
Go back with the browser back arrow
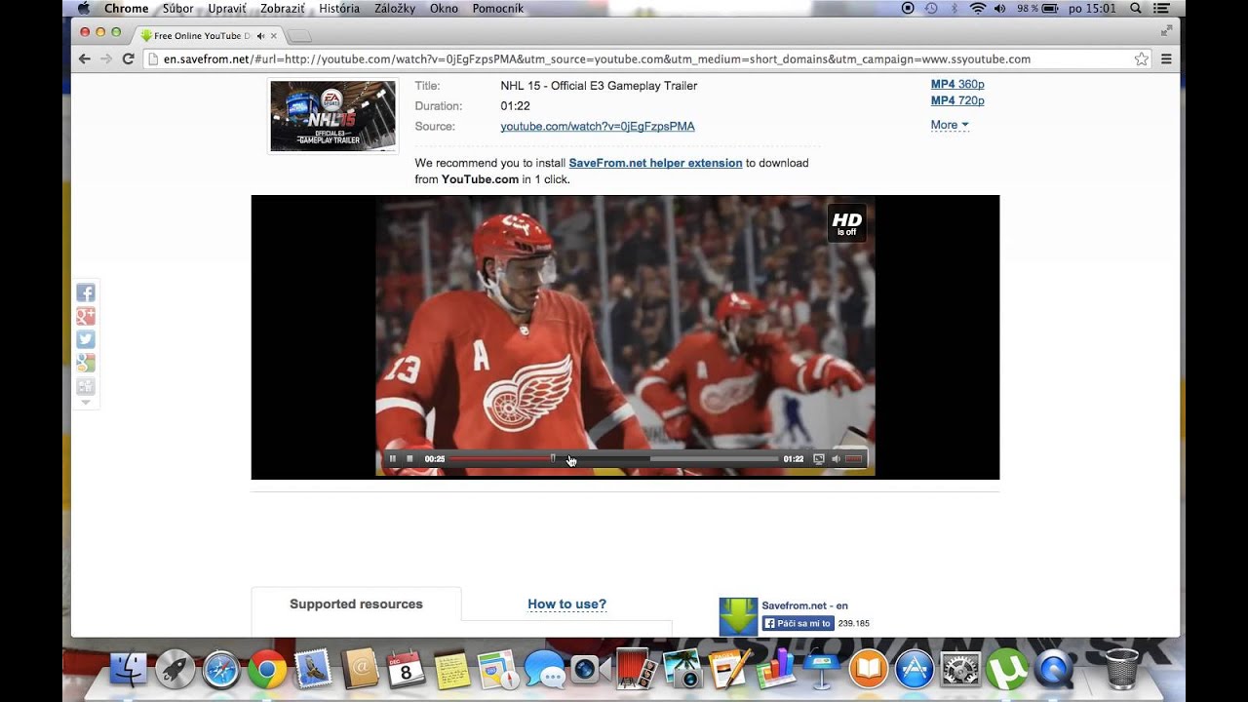click(x=85, y=58)
